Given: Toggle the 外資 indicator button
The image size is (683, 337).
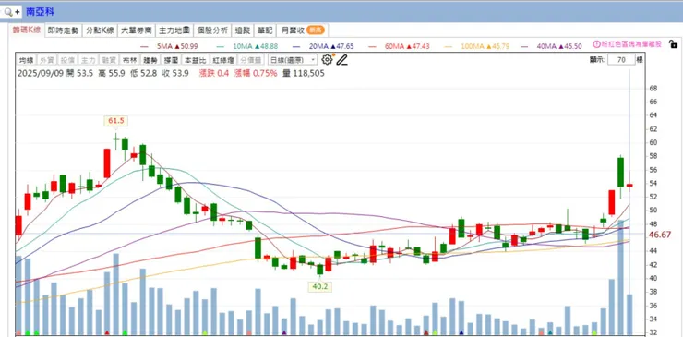Looking at the screenshot, I should coord(46,60).
